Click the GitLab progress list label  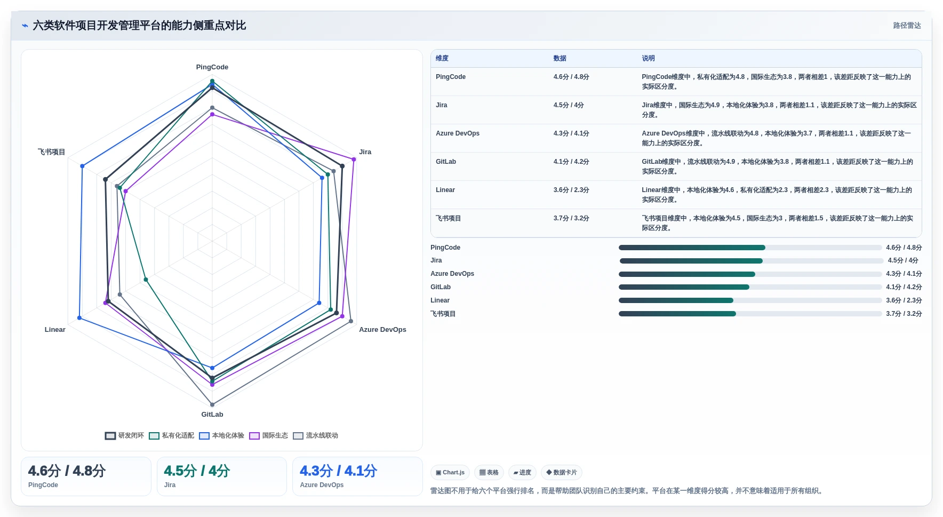pos(441,287)
